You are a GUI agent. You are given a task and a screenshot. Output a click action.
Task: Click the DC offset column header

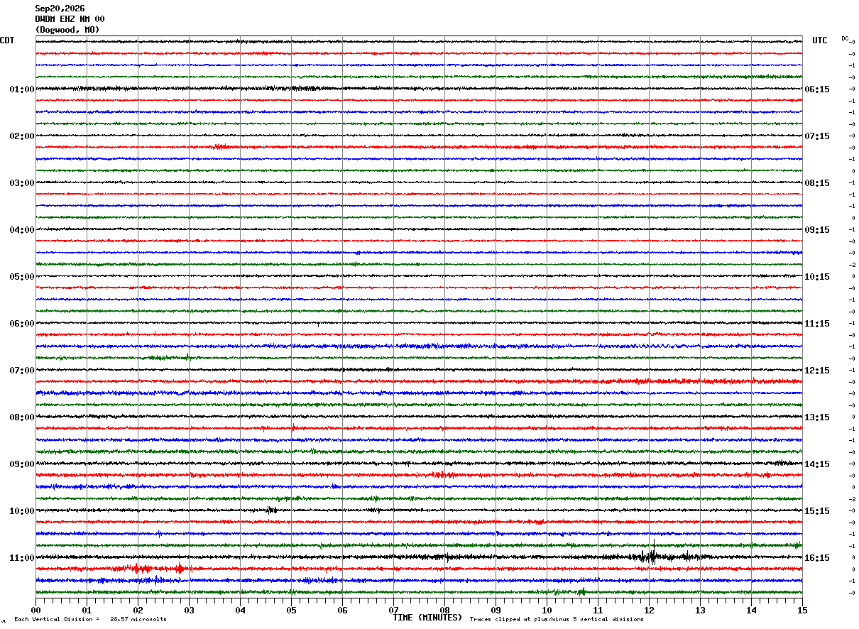click(x=845, y=38)
